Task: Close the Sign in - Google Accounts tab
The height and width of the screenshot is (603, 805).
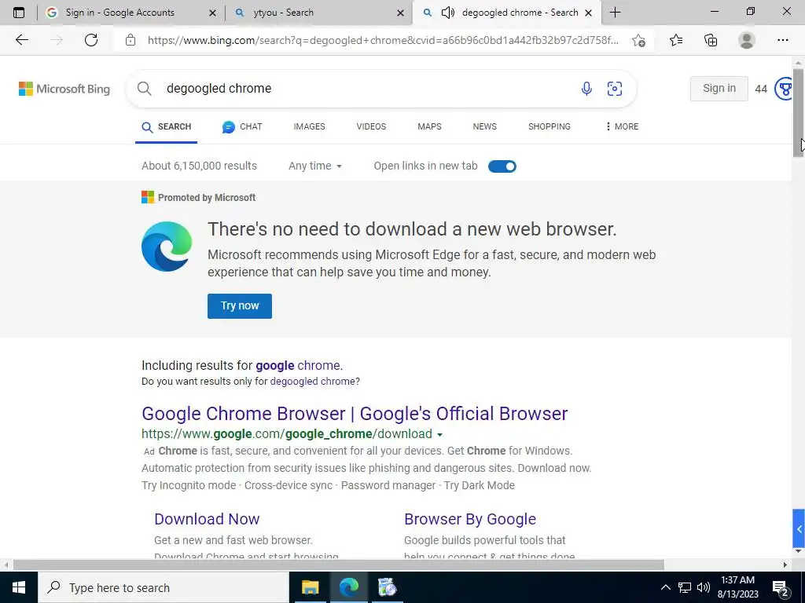Action: (x=212, y=13)
